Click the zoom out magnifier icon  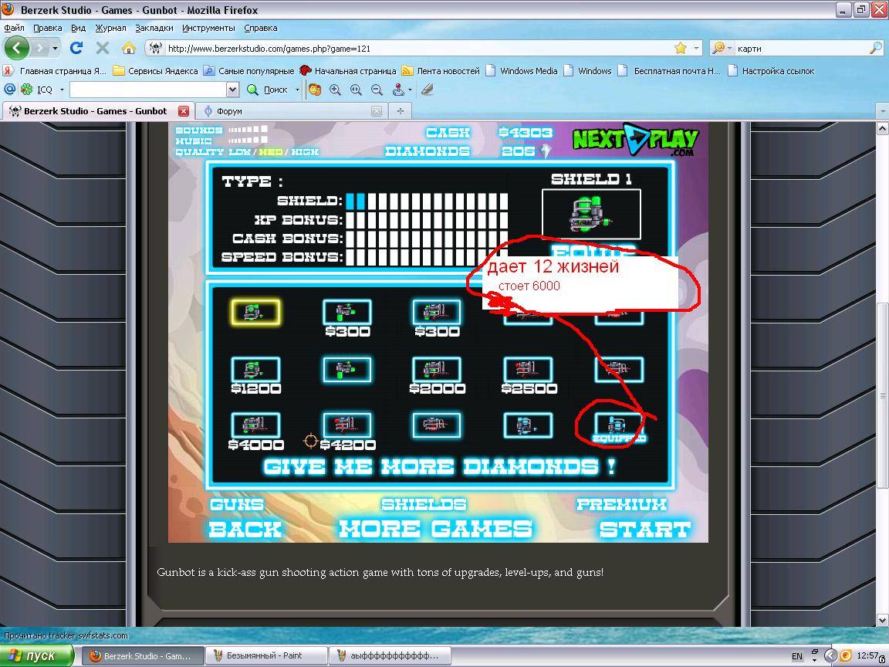coord(377,89)
